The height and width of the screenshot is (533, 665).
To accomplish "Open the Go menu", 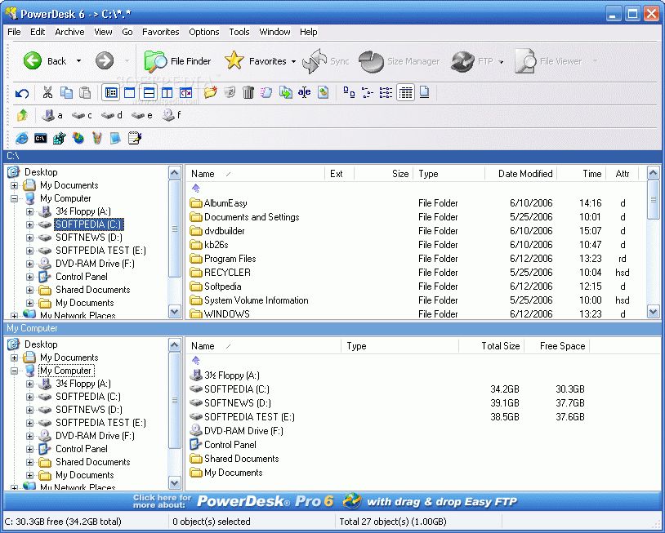I will coord(127,32).
